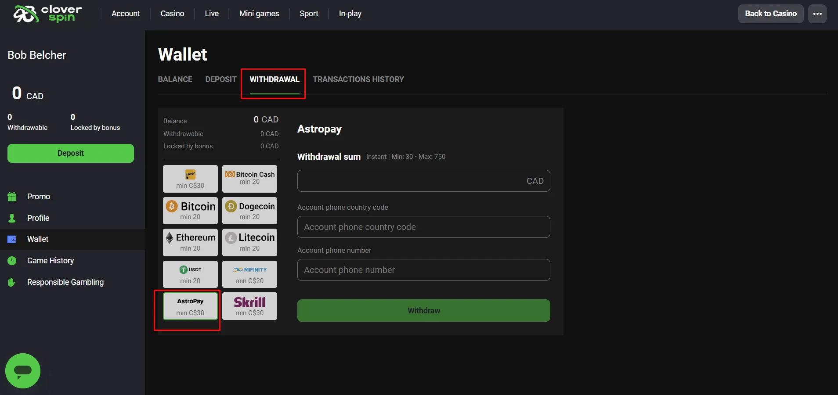Screen dimensions: 838x395
Task: Select USDT withdrawal tile
Action: click(x=190, y=274)
